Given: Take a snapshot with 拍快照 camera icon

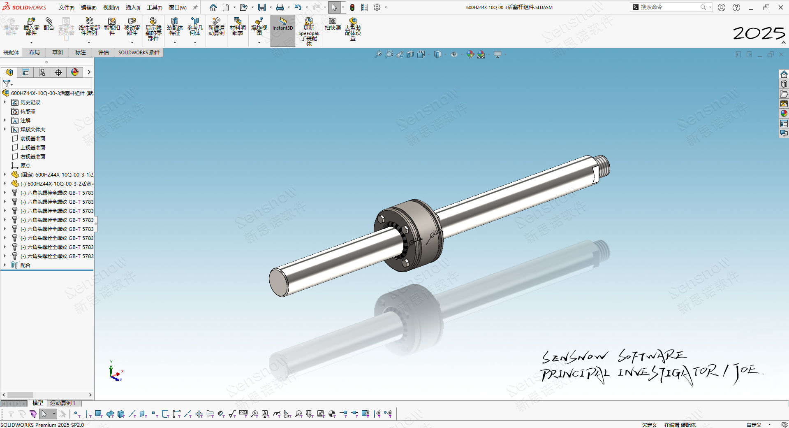Looking at the screenshot, I should click(x=333, y=24).
